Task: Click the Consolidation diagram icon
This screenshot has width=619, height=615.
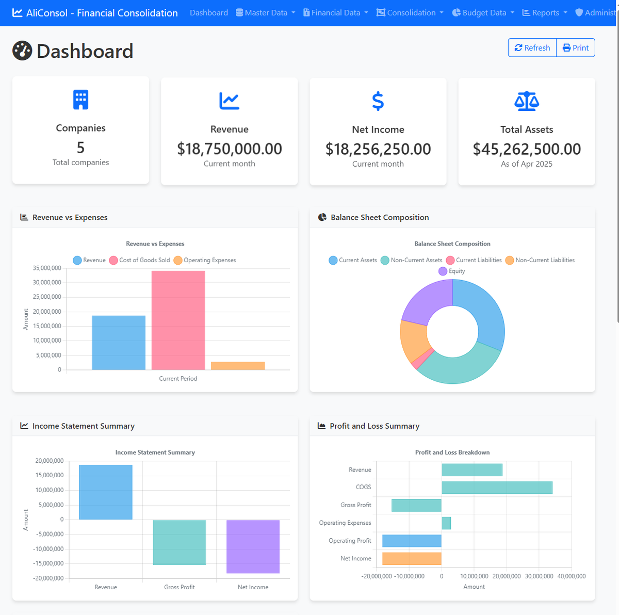Action: pyautogui.click(x=381, y=12)
